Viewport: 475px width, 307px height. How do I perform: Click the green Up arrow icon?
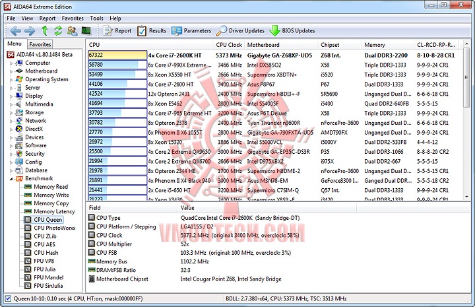pyautogui.click(x=45, y=30)
